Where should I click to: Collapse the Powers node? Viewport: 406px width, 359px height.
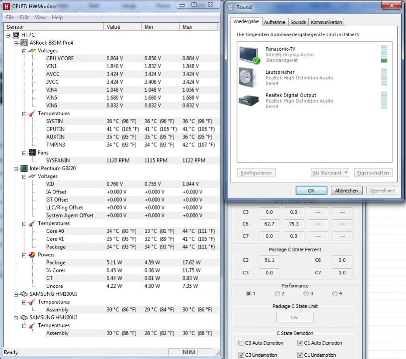pos(24,255)
